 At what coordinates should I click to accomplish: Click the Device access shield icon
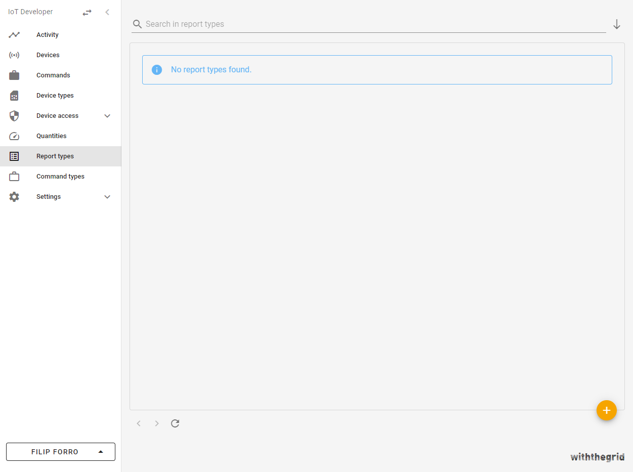coord(14,115)
